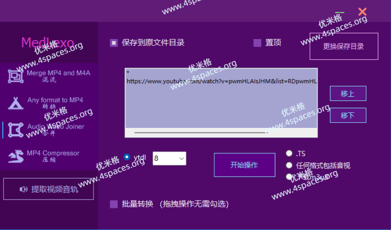Open the Audio Video Joiner tool icon
This screenshot has width=391, height=230.
pos(16,130)
